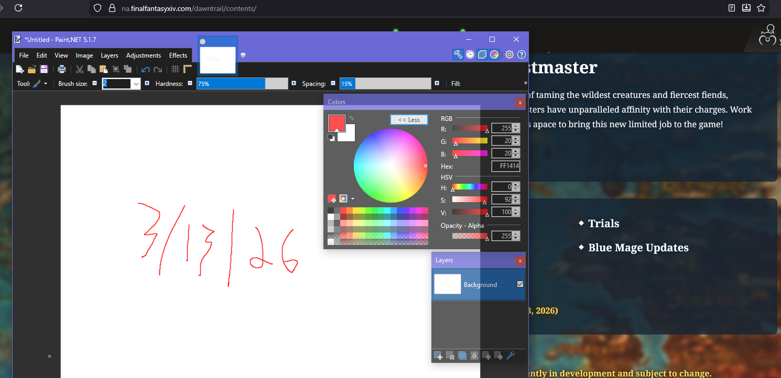
Task: Delete the layer using the Layers panel icon
Action: click(x=450, y=356)
